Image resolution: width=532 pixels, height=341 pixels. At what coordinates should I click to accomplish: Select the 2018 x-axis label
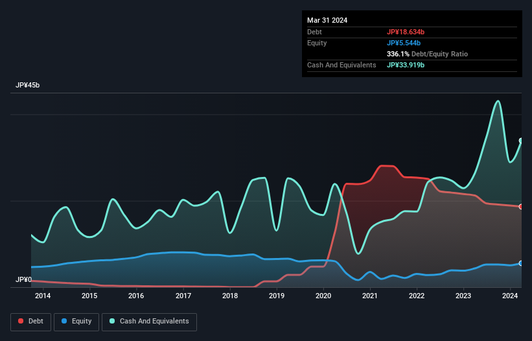(x=230, y=296)
